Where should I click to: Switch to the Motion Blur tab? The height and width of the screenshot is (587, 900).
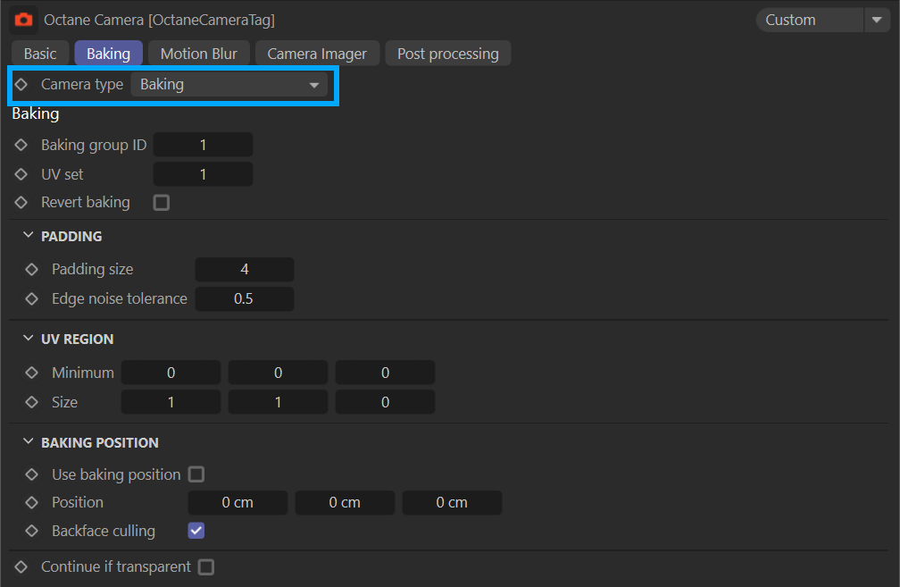198,54
